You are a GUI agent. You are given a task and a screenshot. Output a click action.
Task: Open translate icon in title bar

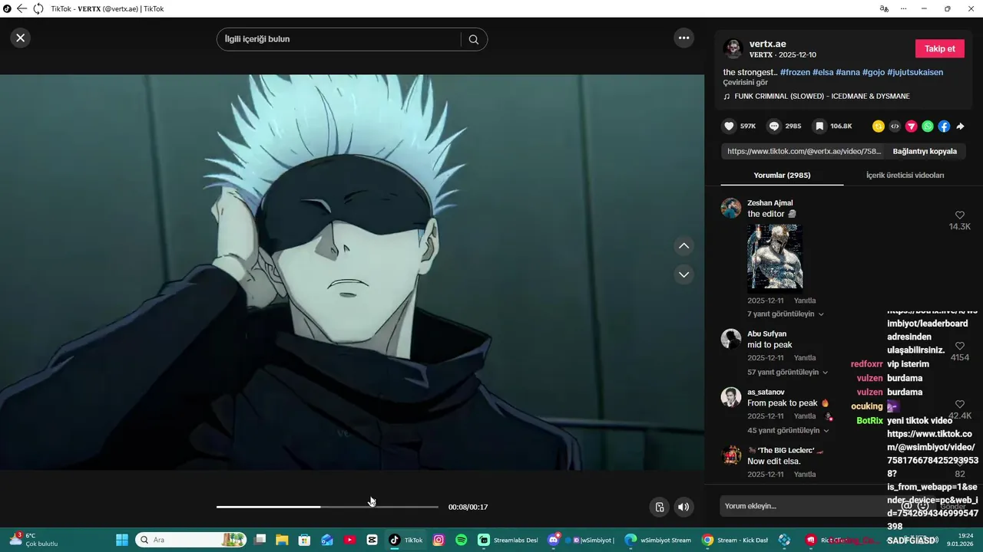click(884, 8)
